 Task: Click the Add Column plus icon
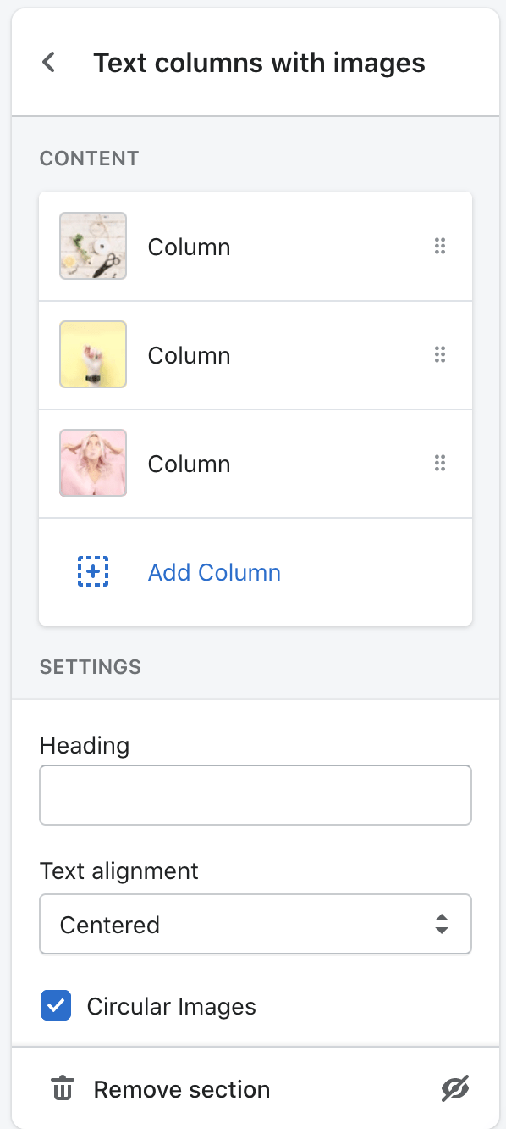tap(92, 571)
